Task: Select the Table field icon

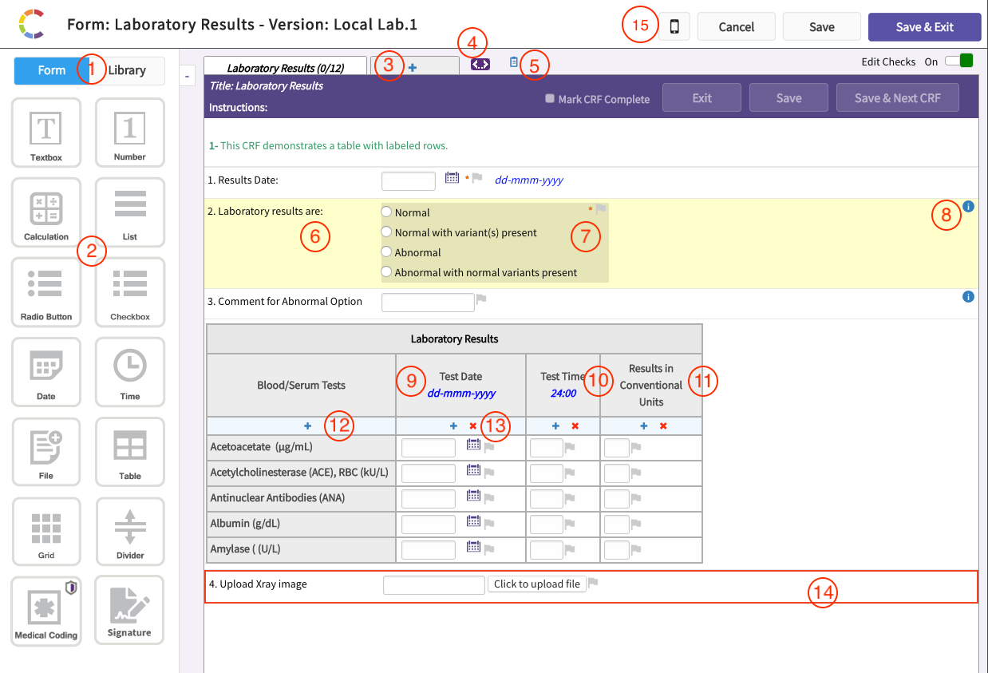Action: coord(129,452)
